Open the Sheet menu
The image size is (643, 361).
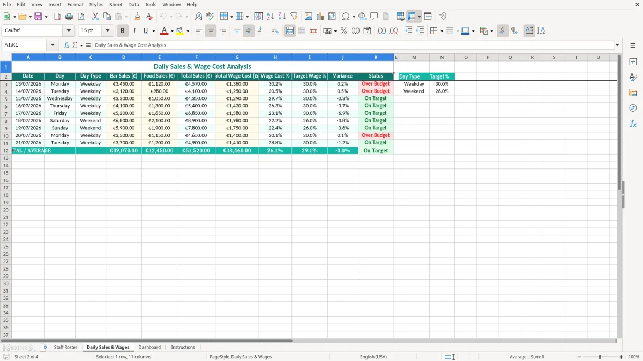tap(116, 4)
